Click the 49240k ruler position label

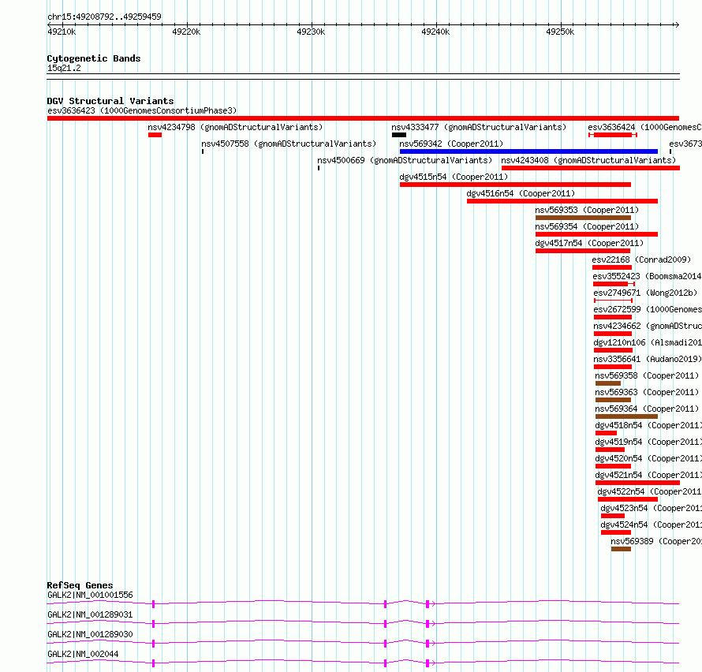435,32
